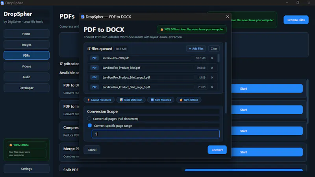This screenshot has width=315, height=177.
Task: Remove LandlordPro_Product_Brief.pdf from queue
Action: point(212,68)
